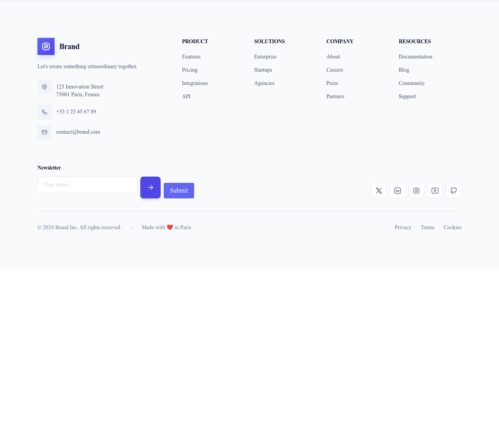Screen dimensions: 499x421
Task: Click the Brand logo icon
Action: coord(46,46)
